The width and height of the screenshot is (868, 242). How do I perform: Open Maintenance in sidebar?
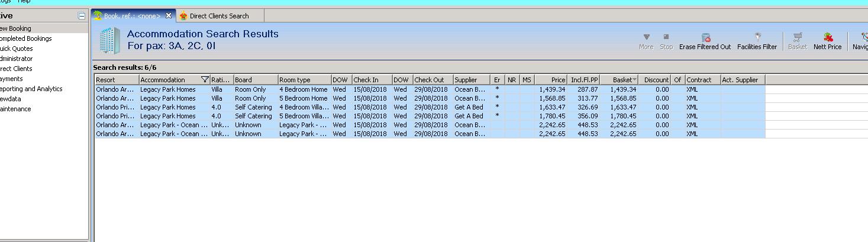(15, 109)
